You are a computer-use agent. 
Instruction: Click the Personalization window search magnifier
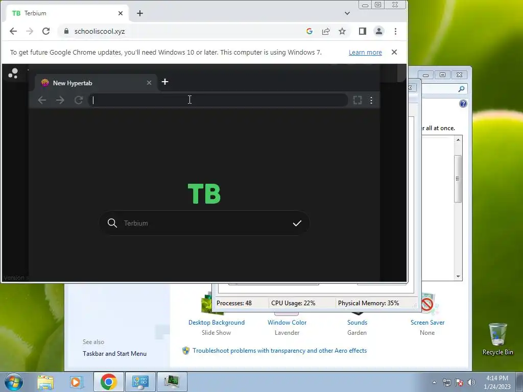(461, 89)
